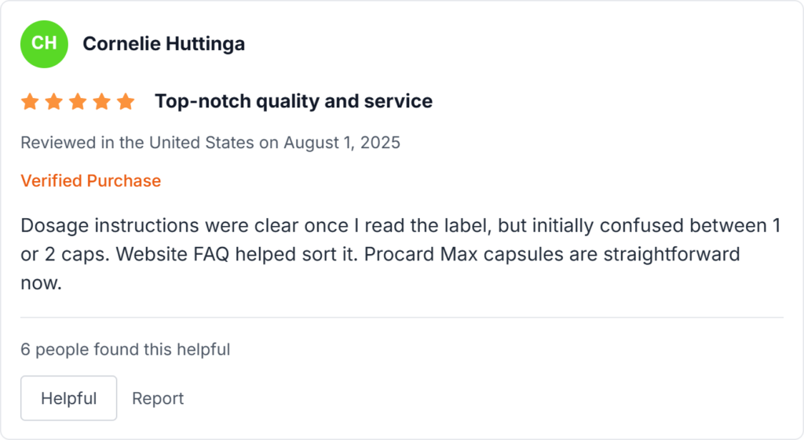Click the green CH avatar icon
This screenshot has width=804, height=440.
[x=44, y=43]
